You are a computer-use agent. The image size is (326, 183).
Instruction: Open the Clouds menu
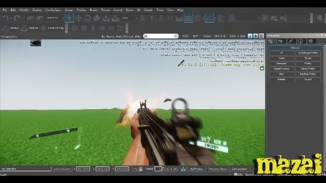148,10
